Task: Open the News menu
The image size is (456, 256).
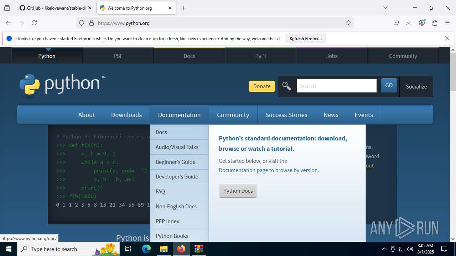Action: point(331,115)
